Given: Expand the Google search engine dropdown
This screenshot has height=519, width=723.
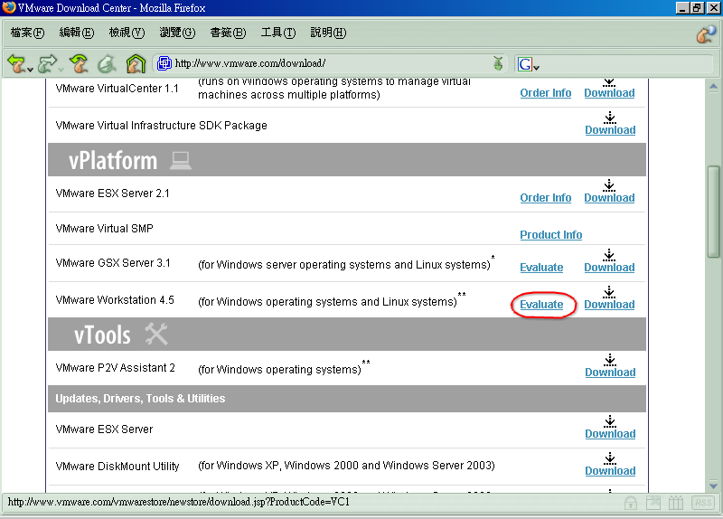Looking at the screenshot, I should click(529, 64).
